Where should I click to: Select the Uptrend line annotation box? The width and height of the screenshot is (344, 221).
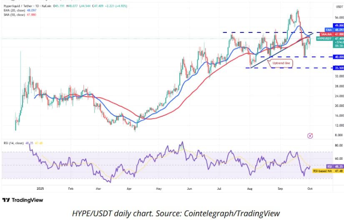(x=281, y=64)
